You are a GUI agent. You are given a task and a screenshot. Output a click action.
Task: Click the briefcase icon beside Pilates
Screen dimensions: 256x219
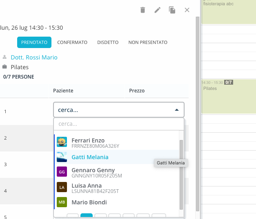(x=4, y=67)
